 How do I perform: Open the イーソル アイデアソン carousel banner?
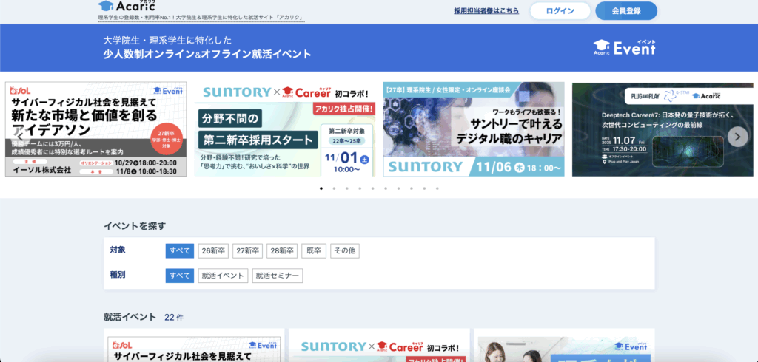[95, 129]
